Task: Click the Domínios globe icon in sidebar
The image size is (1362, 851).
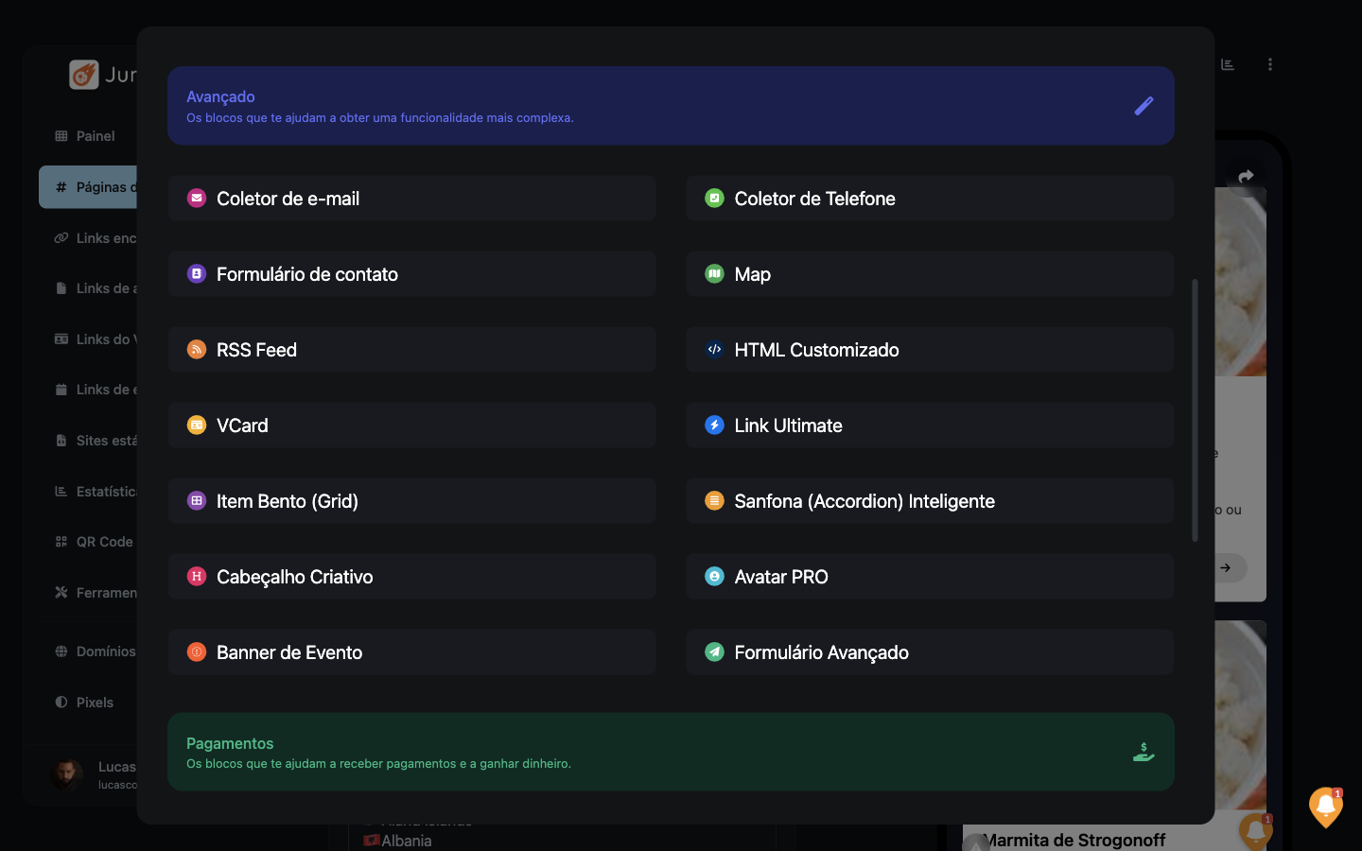Action: coord(61,651)
